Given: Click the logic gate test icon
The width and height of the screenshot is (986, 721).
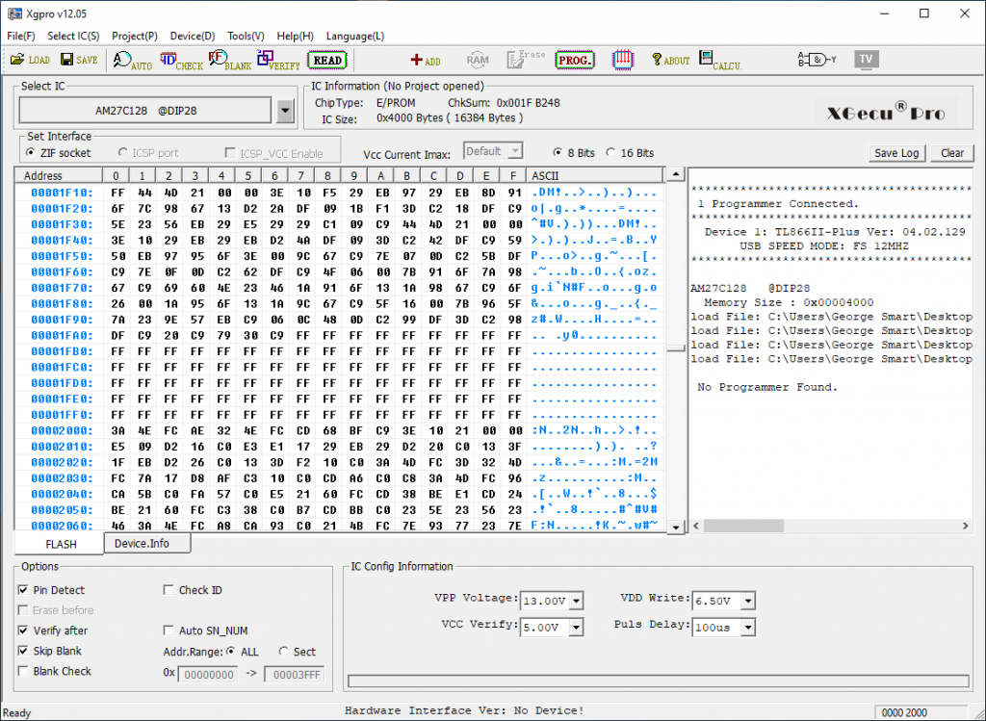Looking at the screenshot, I should point(817,60).
